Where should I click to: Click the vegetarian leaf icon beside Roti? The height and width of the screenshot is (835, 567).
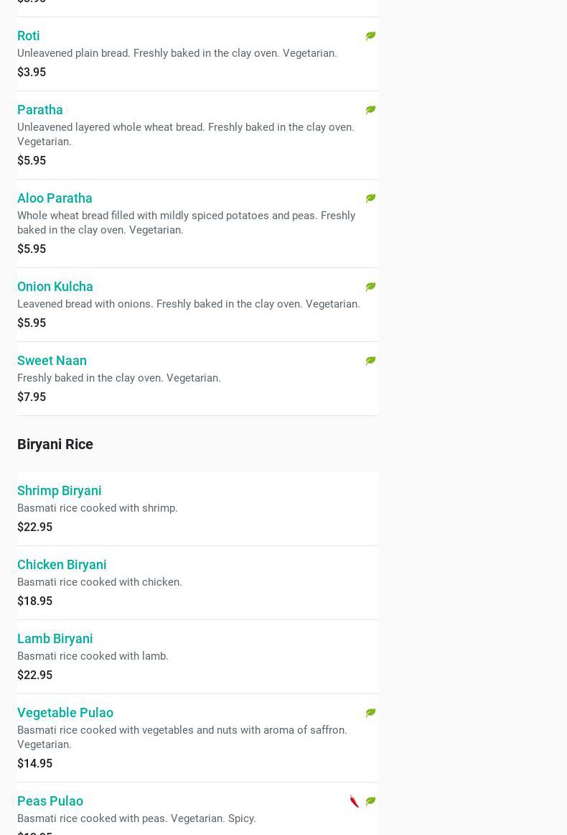click(x=370, y=36)
